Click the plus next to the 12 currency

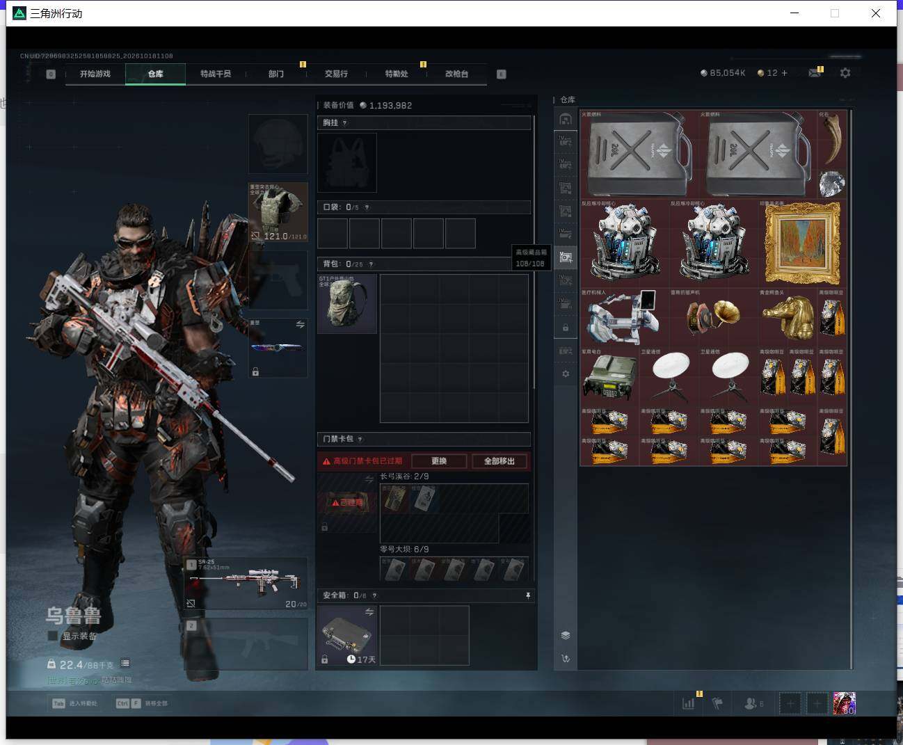tap(785, 73)
